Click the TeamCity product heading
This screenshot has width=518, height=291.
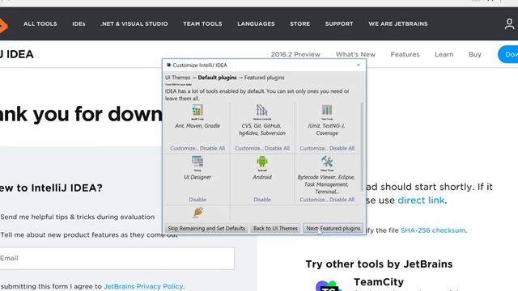coord(379,282)
